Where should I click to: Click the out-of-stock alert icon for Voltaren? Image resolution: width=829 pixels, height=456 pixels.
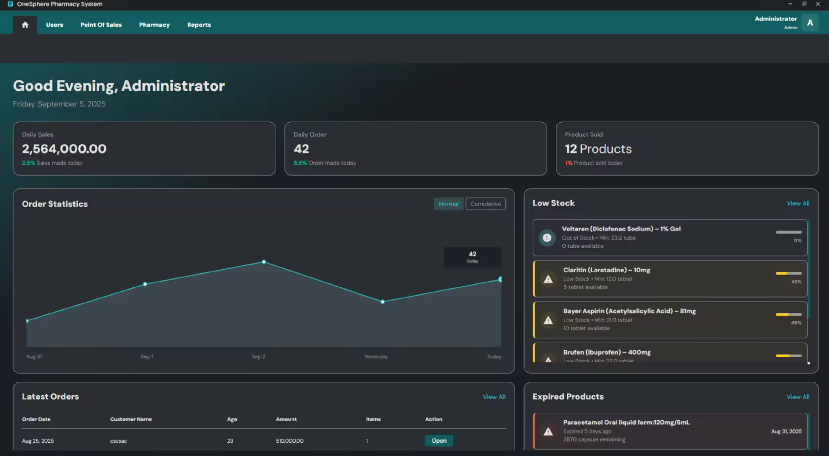547,238
